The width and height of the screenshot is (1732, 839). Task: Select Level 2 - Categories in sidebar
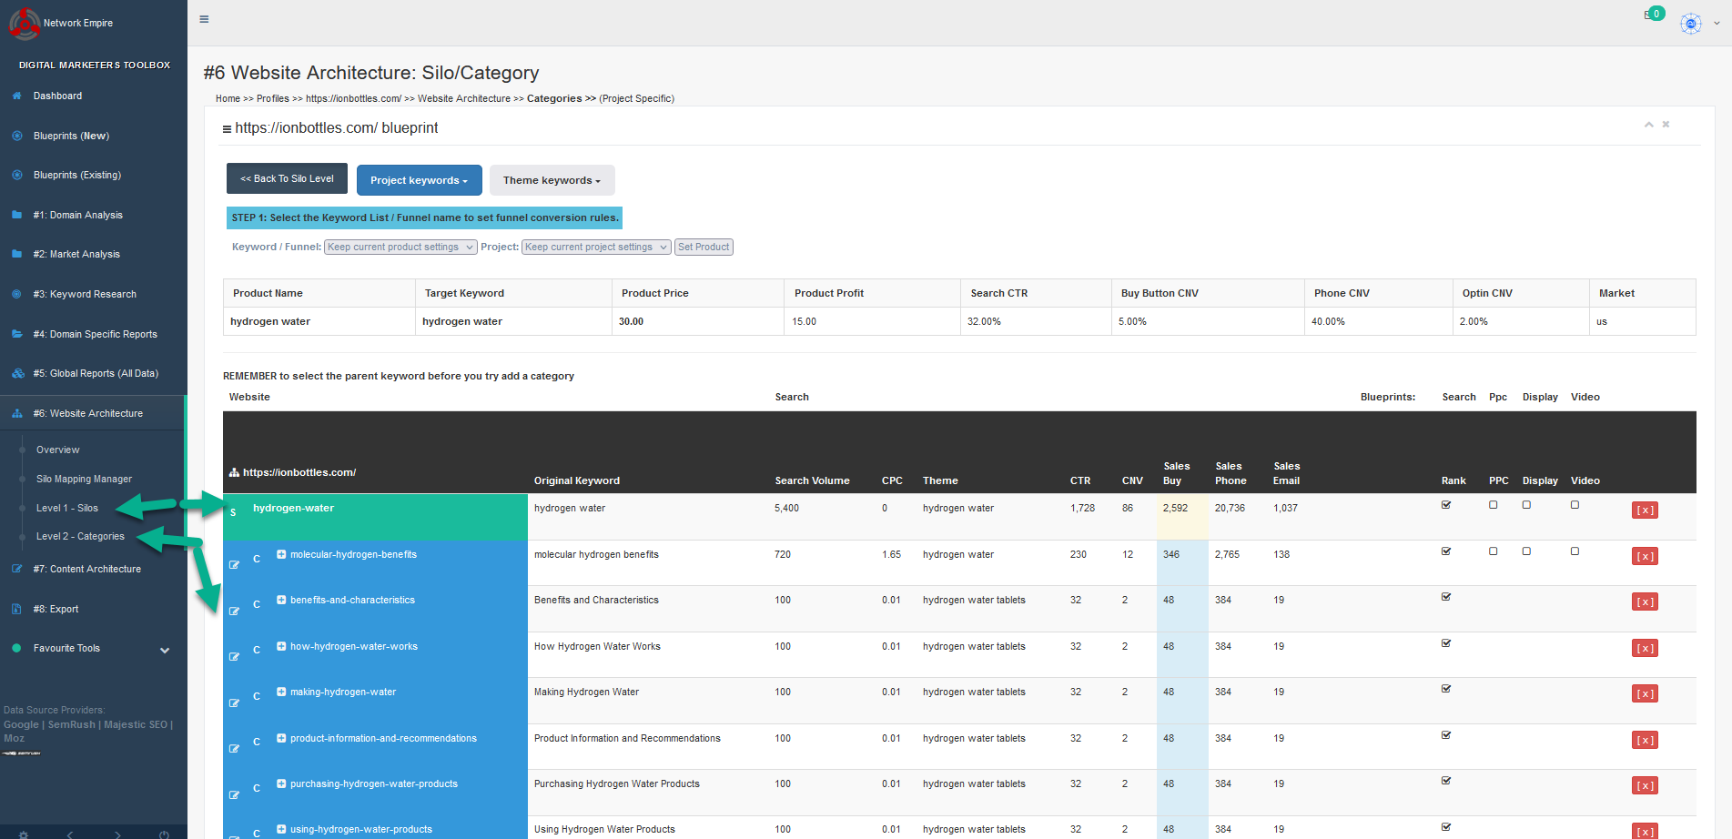click(x=80, y=537)
